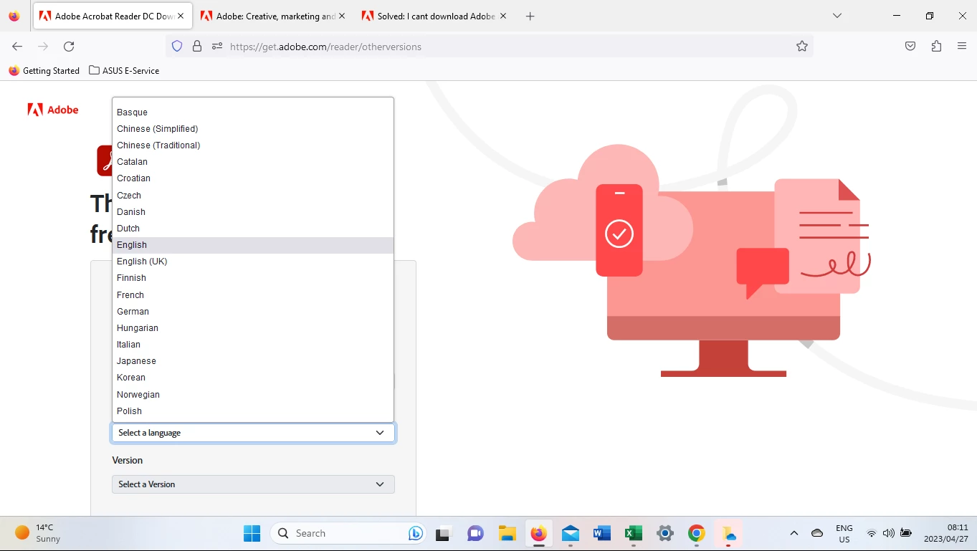Open a new browser tab

pos(530,16)
